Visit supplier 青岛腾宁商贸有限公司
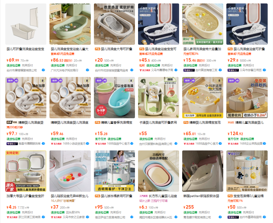 (x=197, y=217)
